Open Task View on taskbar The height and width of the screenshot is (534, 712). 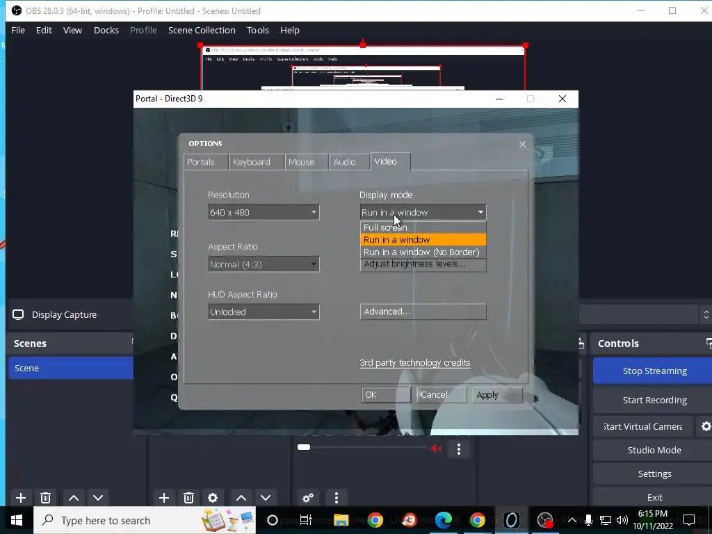click(306, 520)
